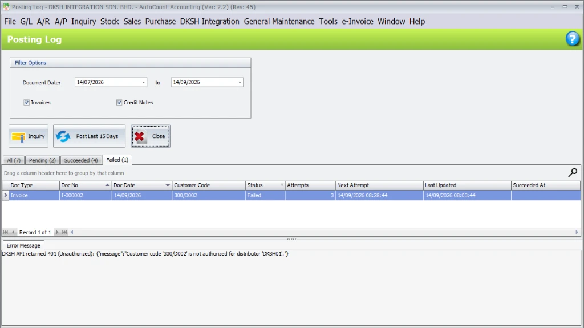Open the Tools menu
This screenshot has height=328, width=584.
click(328, 21)
